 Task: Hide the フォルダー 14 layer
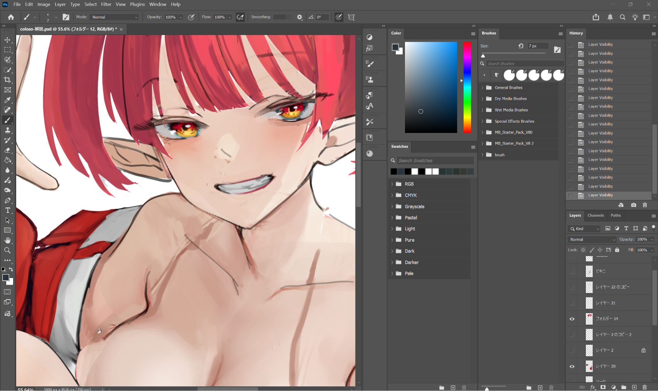[572, 319]
